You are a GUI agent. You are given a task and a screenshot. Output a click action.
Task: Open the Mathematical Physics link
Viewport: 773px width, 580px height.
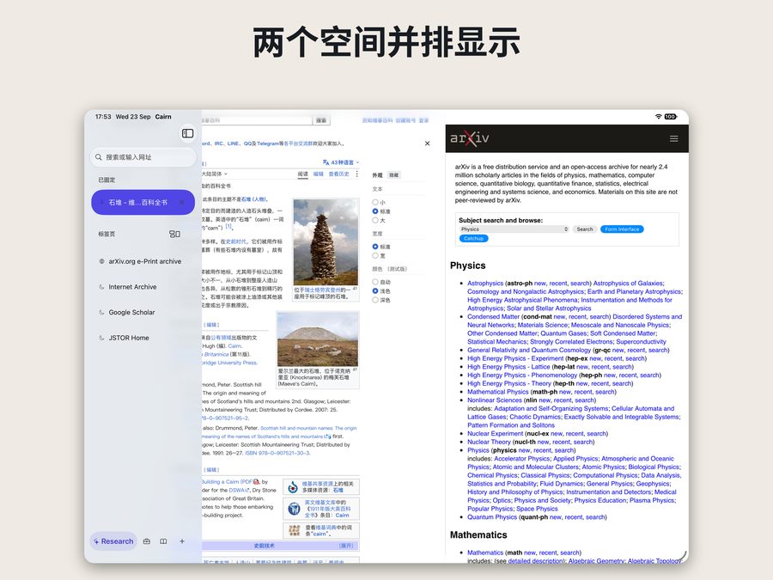point(498,392)
